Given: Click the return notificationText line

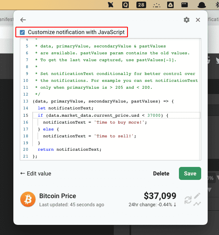Looking at the screenshot, I should coord(70,150).
